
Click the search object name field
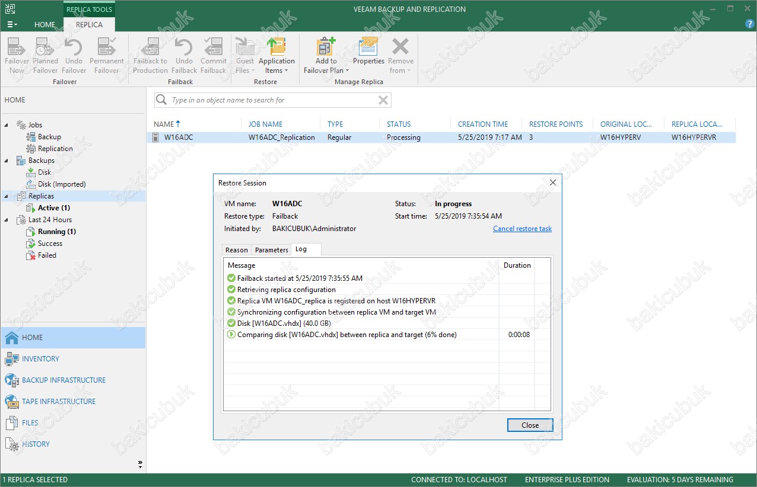pyautogui.click(x=273, y=100)
